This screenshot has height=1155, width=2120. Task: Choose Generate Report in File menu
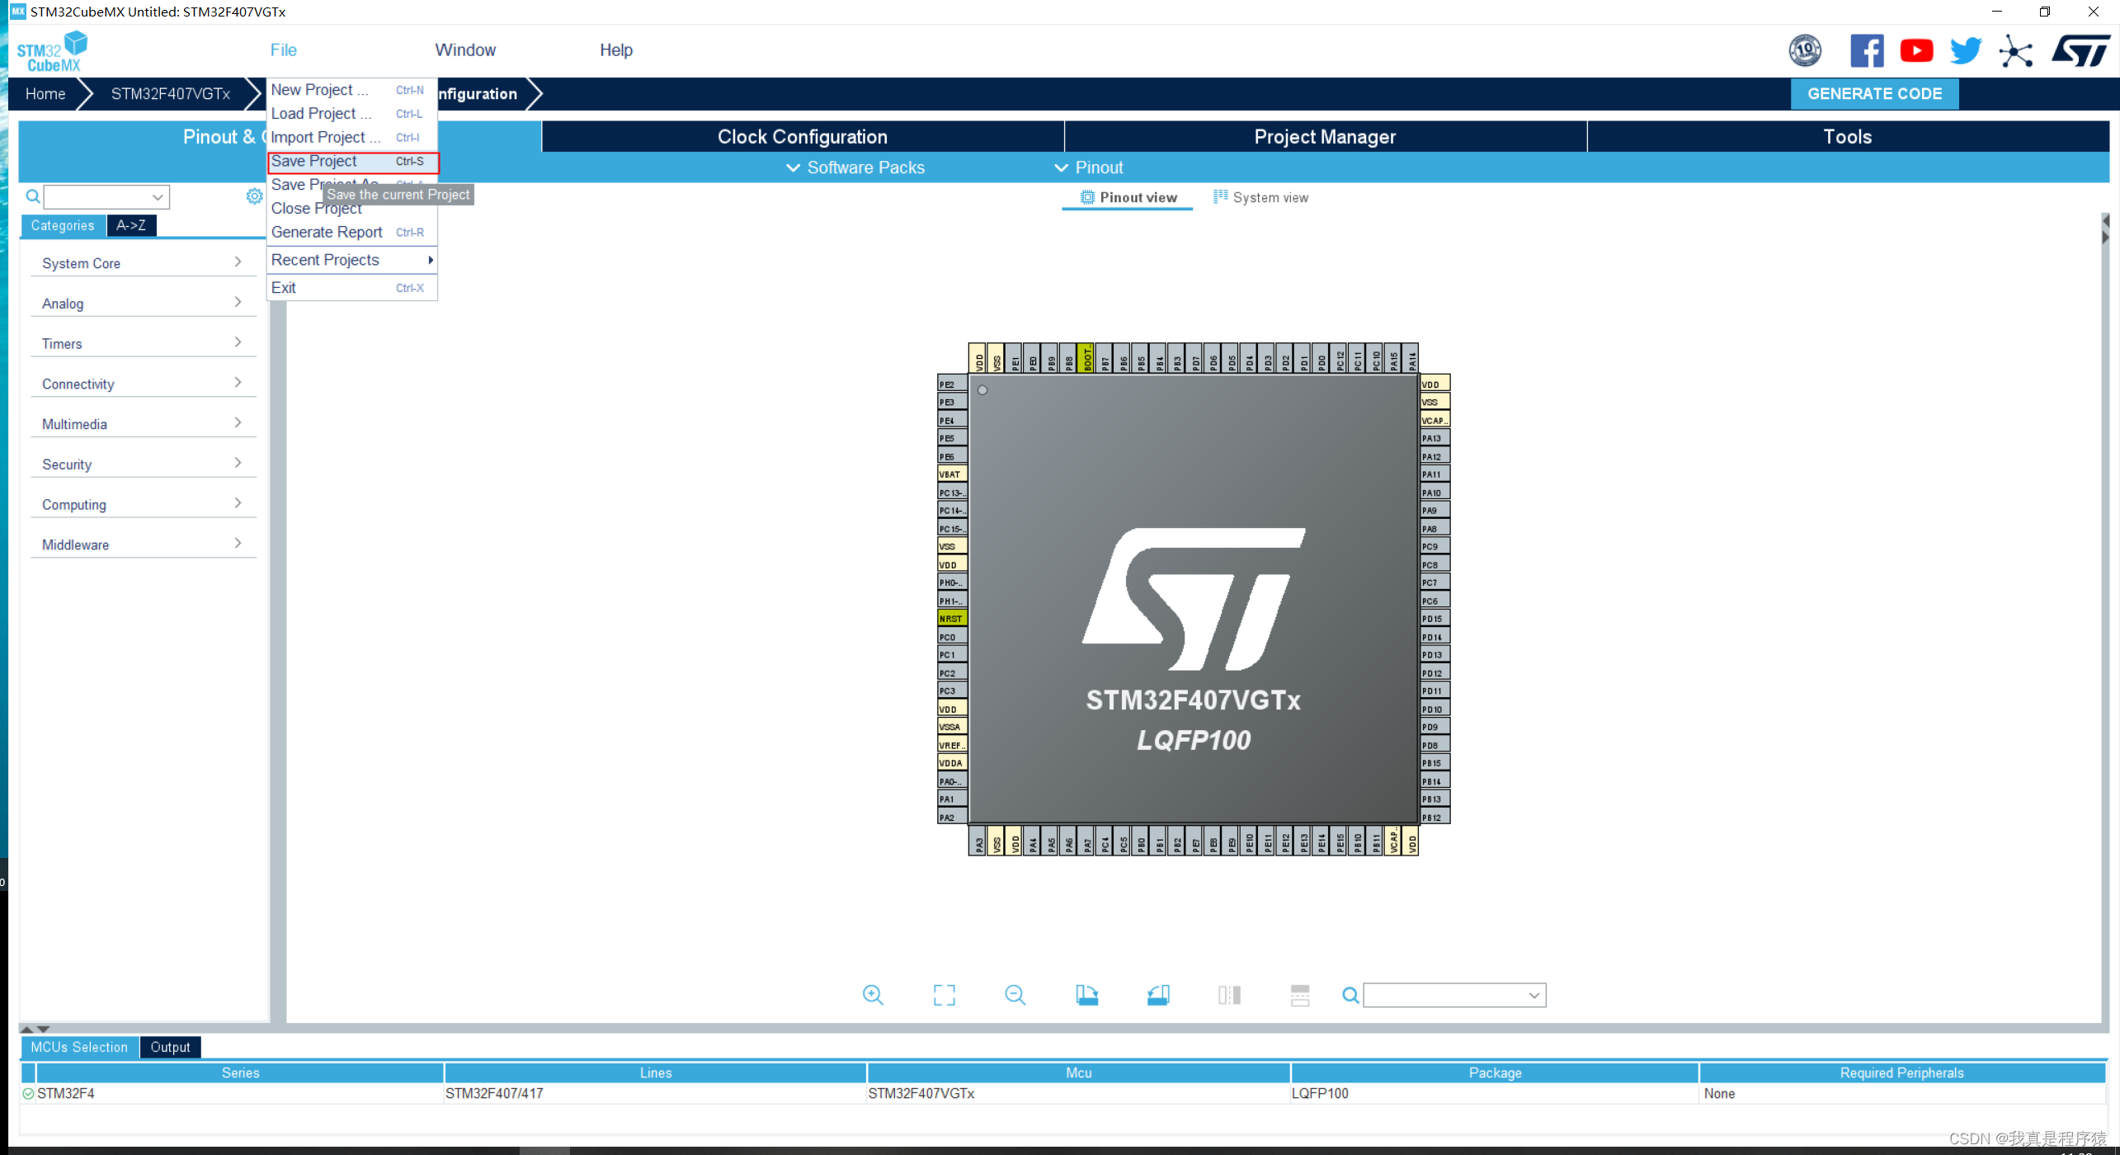pos(352,233)
